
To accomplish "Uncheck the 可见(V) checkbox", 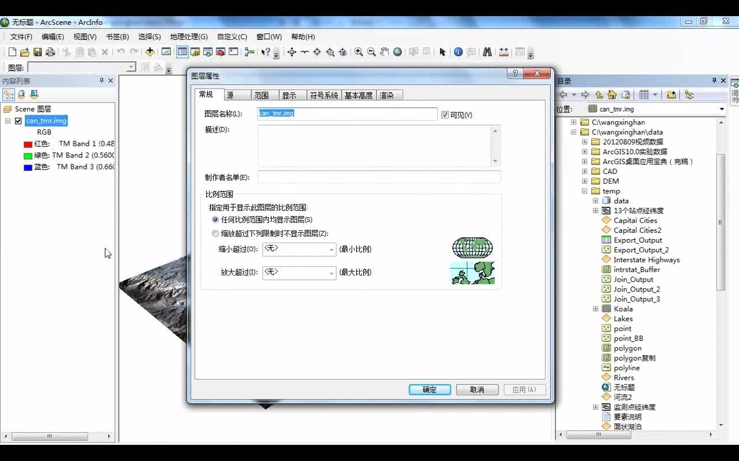I will [445, 114].
